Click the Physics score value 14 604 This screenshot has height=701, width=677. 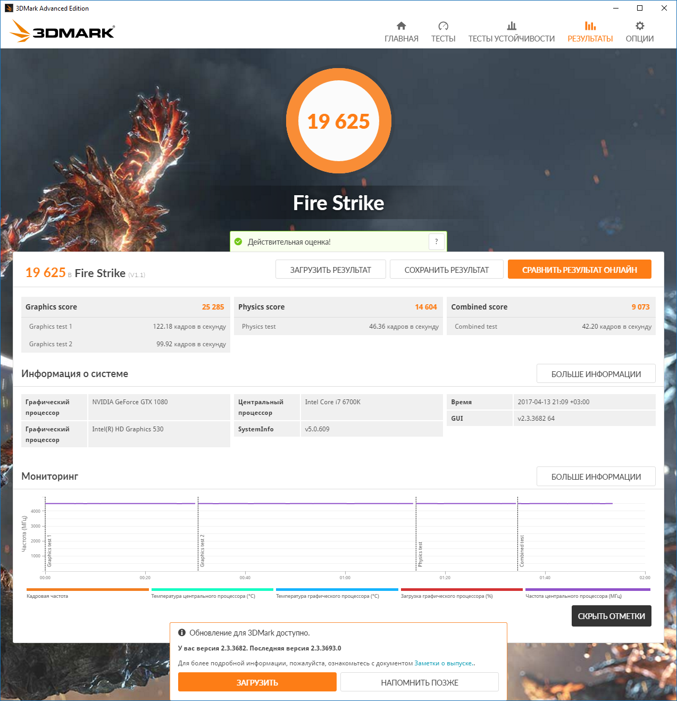(x=426, y=307)
